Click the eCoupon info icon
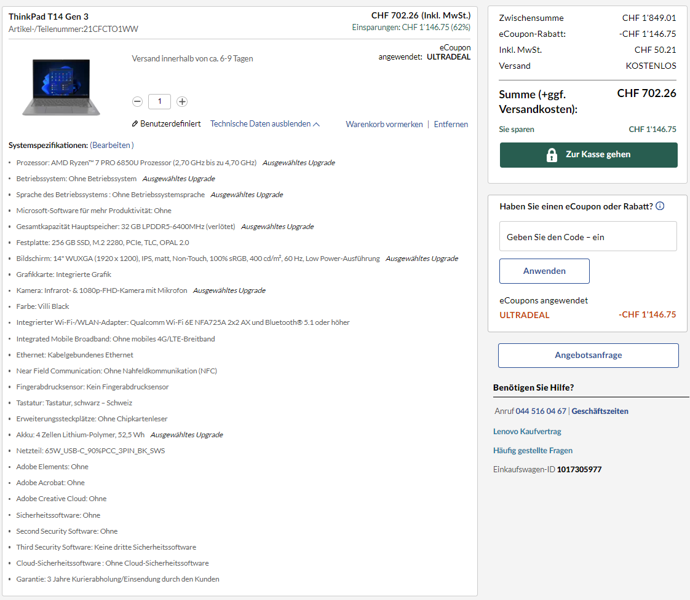The width and height of the screenshot is (690, 600). 660,206
